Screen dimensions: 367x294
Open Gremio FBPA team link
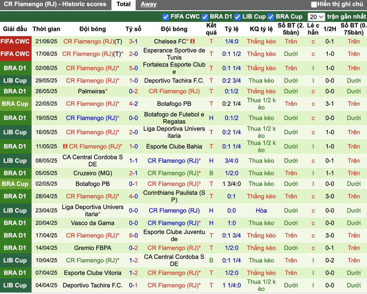[x=93, y=248]
